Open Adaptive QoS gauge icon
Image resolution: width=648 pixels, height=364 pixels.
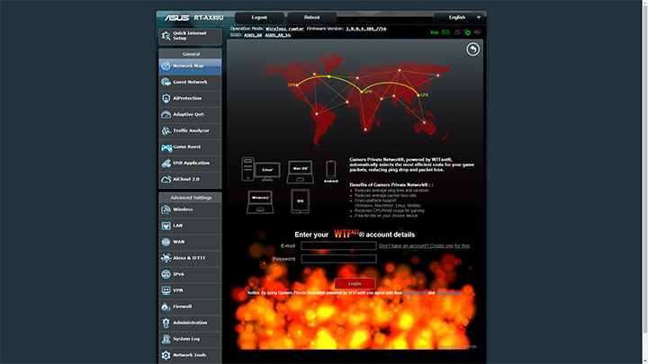click(x=166, y=114)
